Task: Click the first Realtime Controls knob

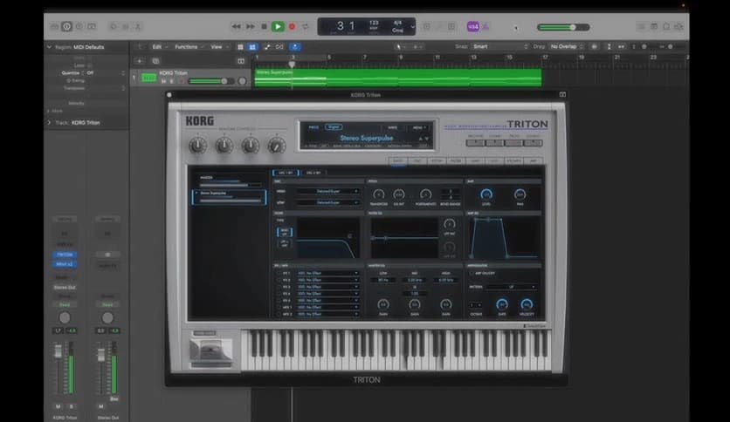Action: 197,146
